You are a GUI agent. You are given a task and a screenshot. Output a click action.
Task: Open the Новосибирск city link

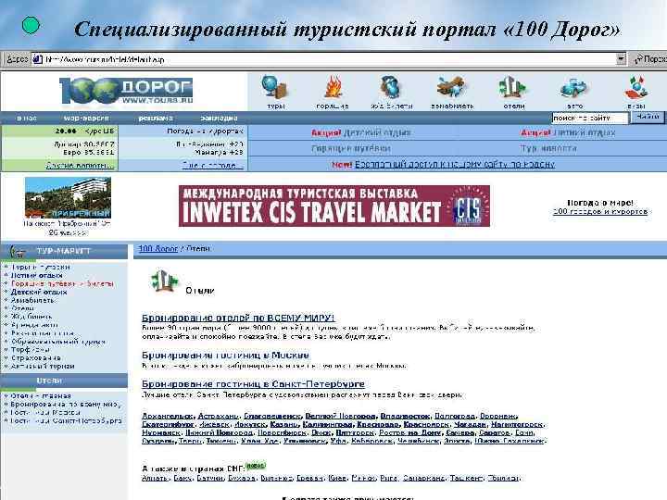(282, 432)
